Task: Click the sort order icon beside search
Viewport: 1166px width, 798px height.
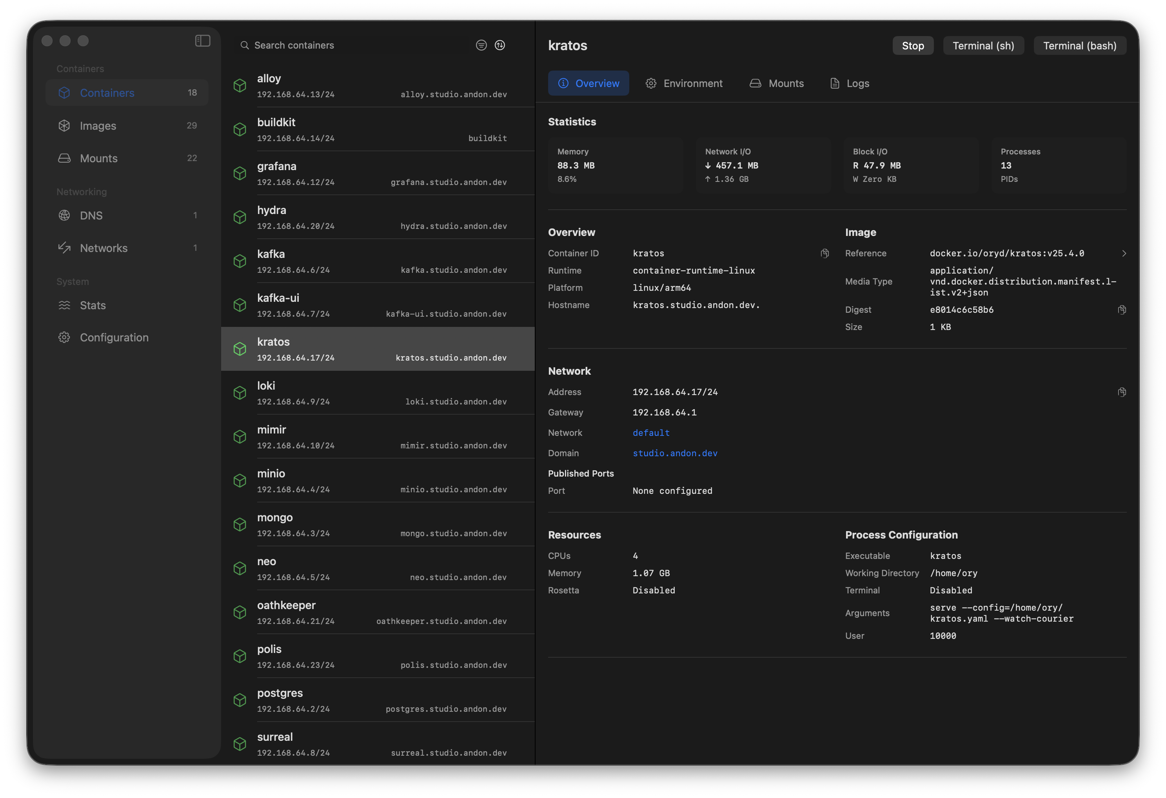Action: (500, 45)
